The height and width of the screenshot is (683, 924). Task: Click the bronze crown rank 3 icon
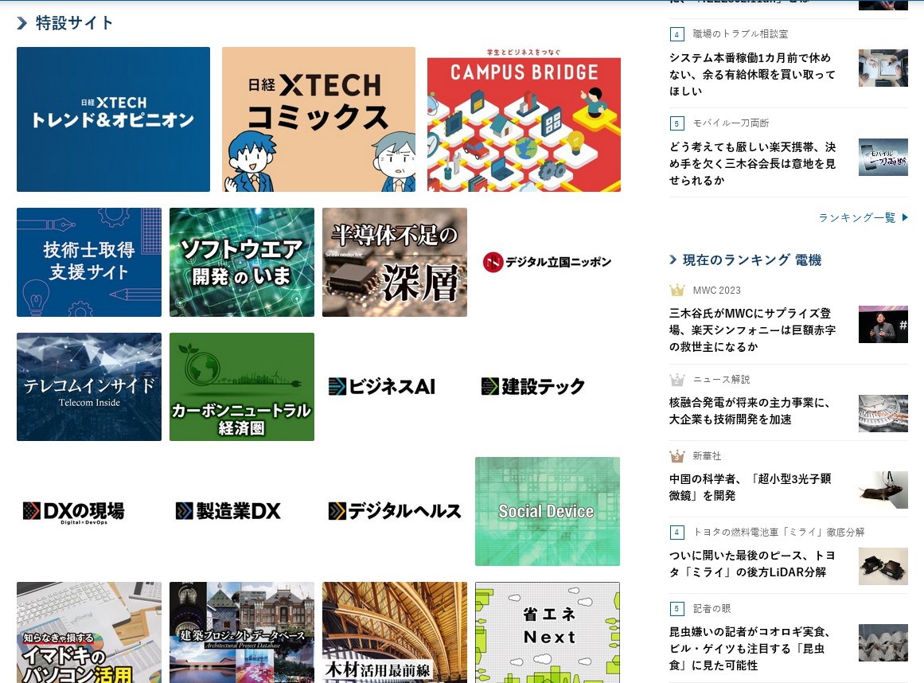677,456
